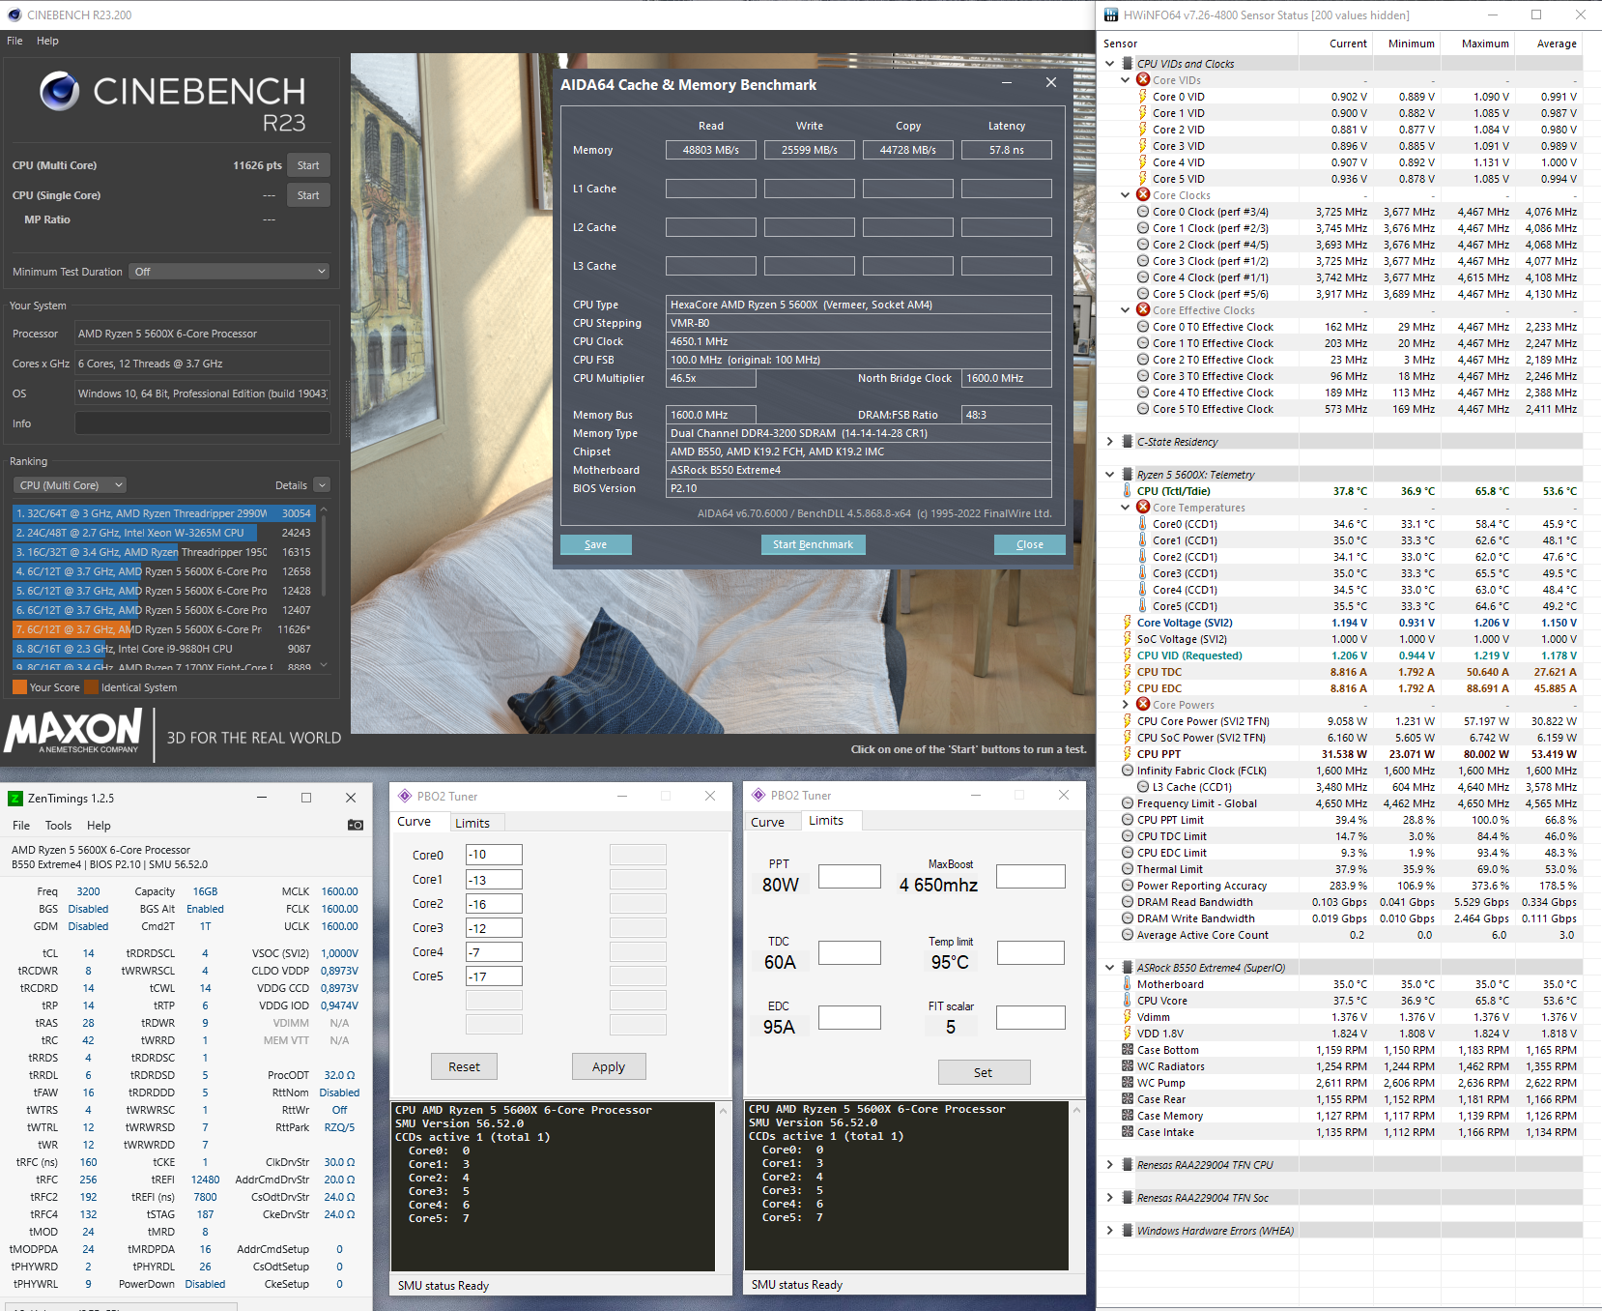Click the fan icon next to Case Rear

[1128, 1099]
